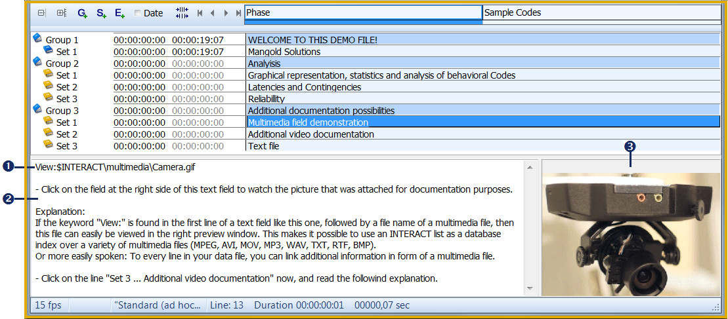Click the 'View:$INTERACT\multimedia\Camera.gif' line

(x=115, y=168)
